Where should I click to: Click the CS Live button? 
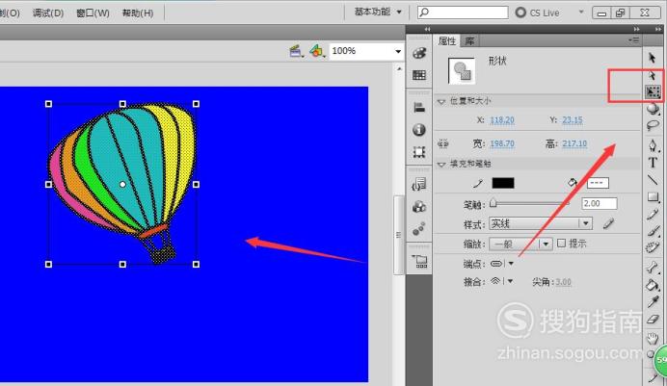coord(537,13)
